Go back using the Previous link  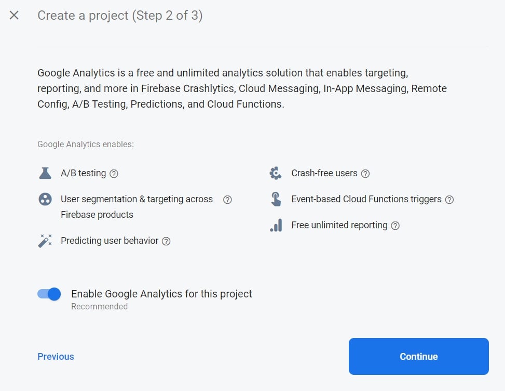click(x=56, y=357)
